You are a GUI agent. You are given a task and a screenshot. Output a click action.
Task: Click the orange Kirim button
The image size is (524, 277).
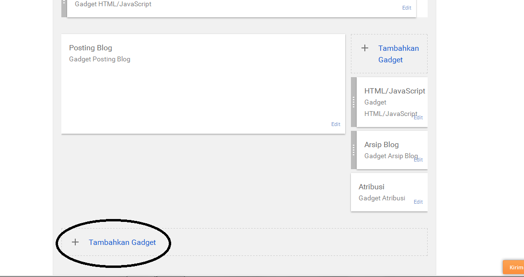click(x=513, y=267)
